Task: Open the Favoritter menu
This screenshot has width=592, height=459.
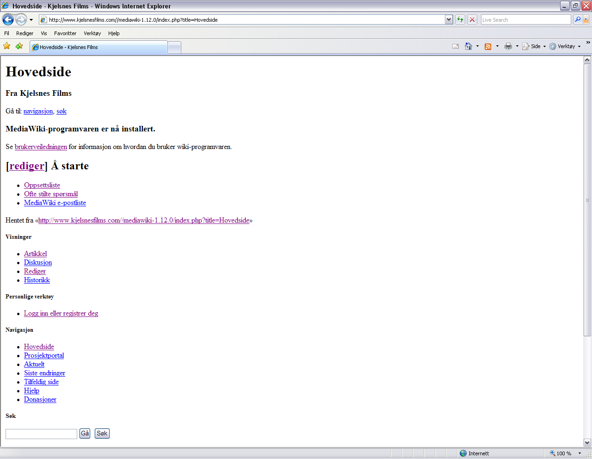Action: [x=65, y=33]
